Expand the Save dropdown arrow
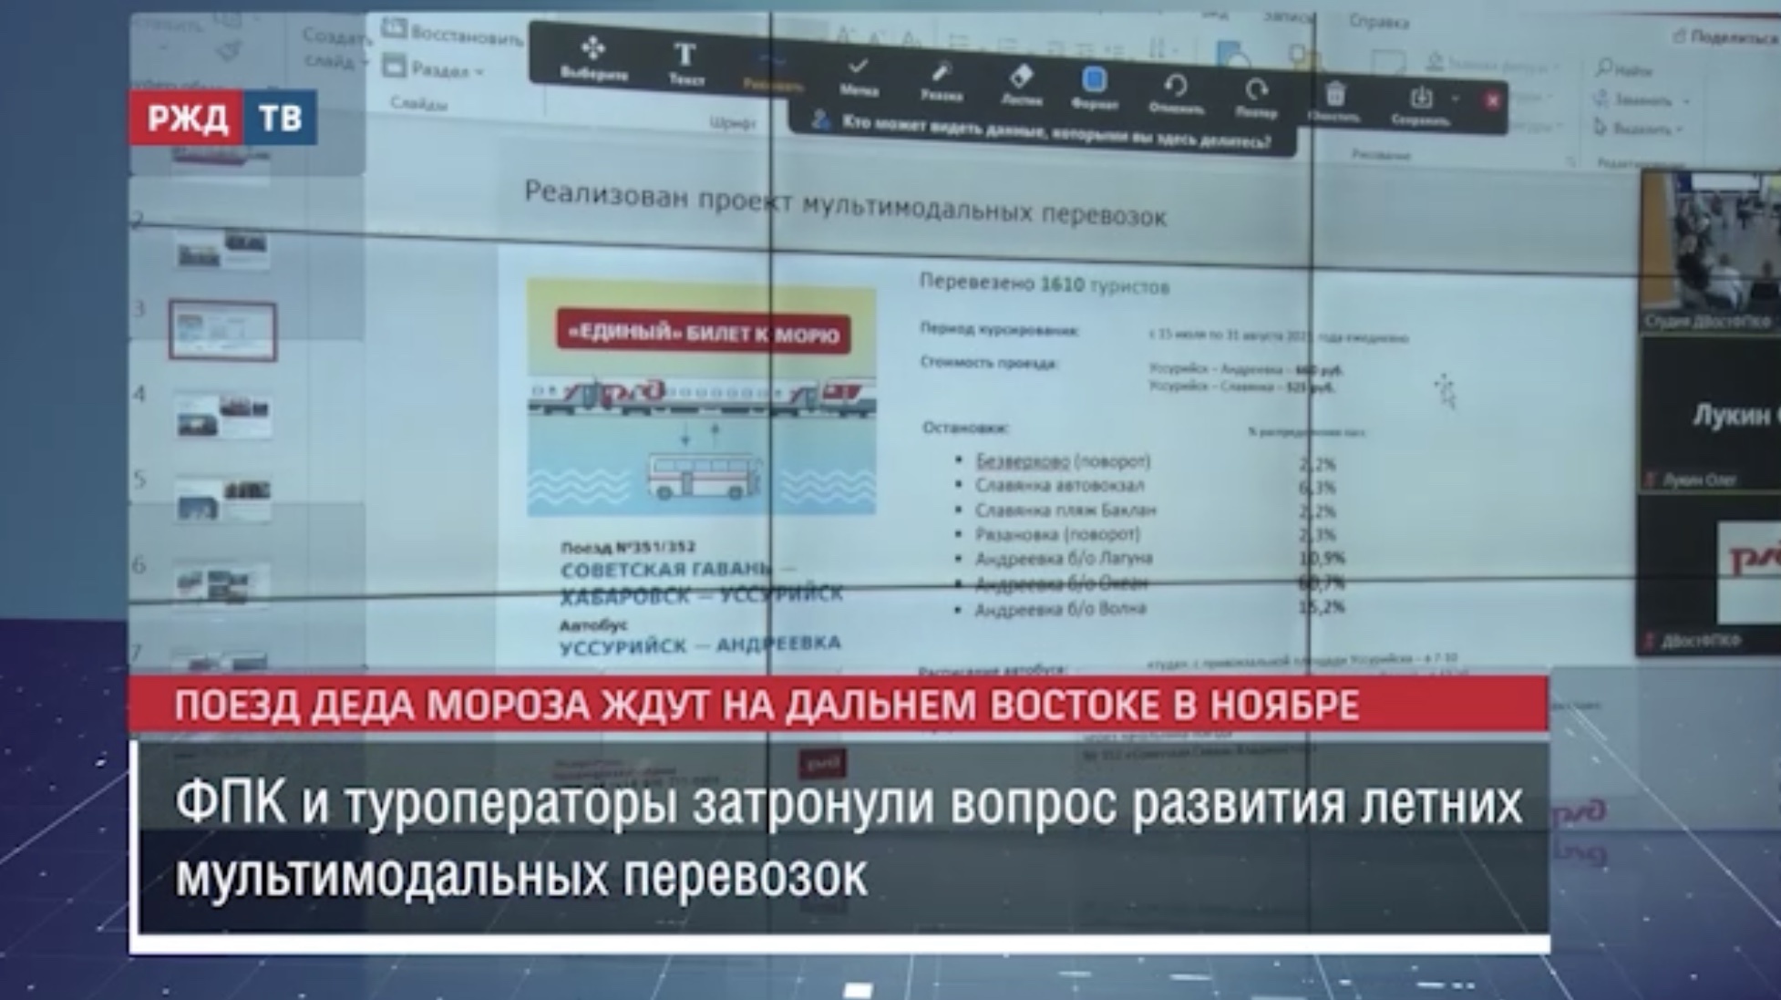Image resolution: width=1781 pixels, height=1000 pixels. pyautogui.click(x=1455, y=98)
